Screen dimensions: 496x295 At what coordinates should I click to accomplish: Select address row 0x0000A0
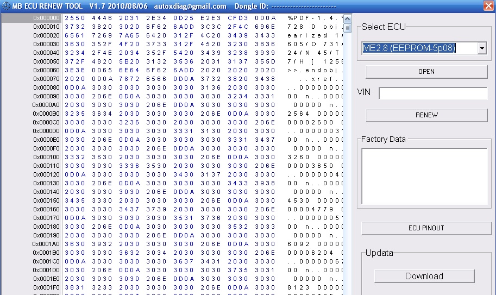point(46,105)
